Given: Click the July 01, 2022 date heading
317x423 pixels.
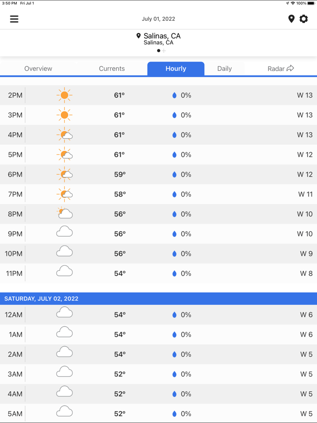Looking at the screenshot, I should (158, 19).
